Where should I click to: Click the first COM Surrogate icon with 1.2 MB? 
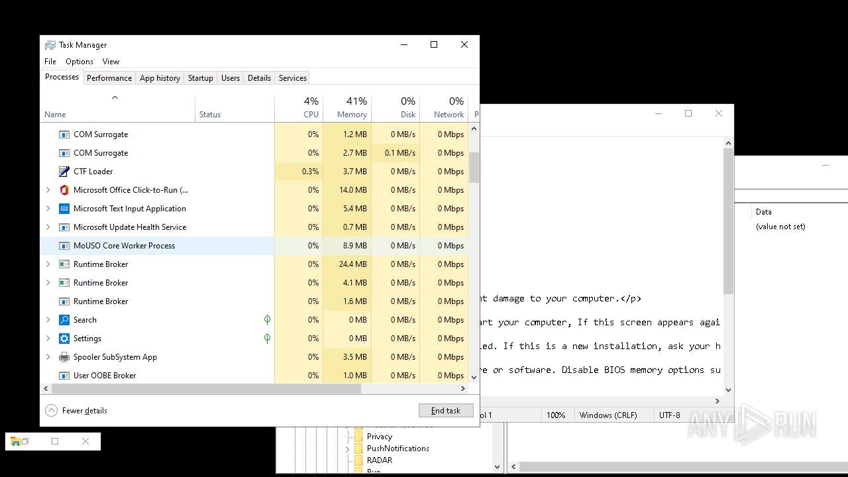(x=64, y=134)
